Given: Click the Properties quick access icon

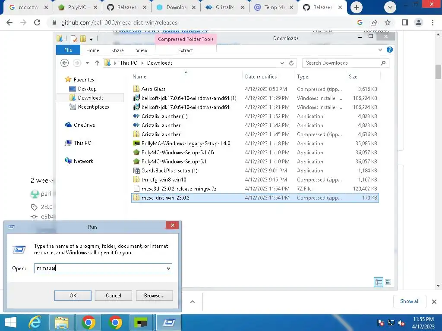Looking at the screenshot, I should pyautogui.click(x=74, y=38).
